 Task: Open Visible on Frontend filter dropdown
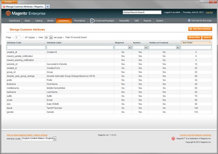click(164, 48)
